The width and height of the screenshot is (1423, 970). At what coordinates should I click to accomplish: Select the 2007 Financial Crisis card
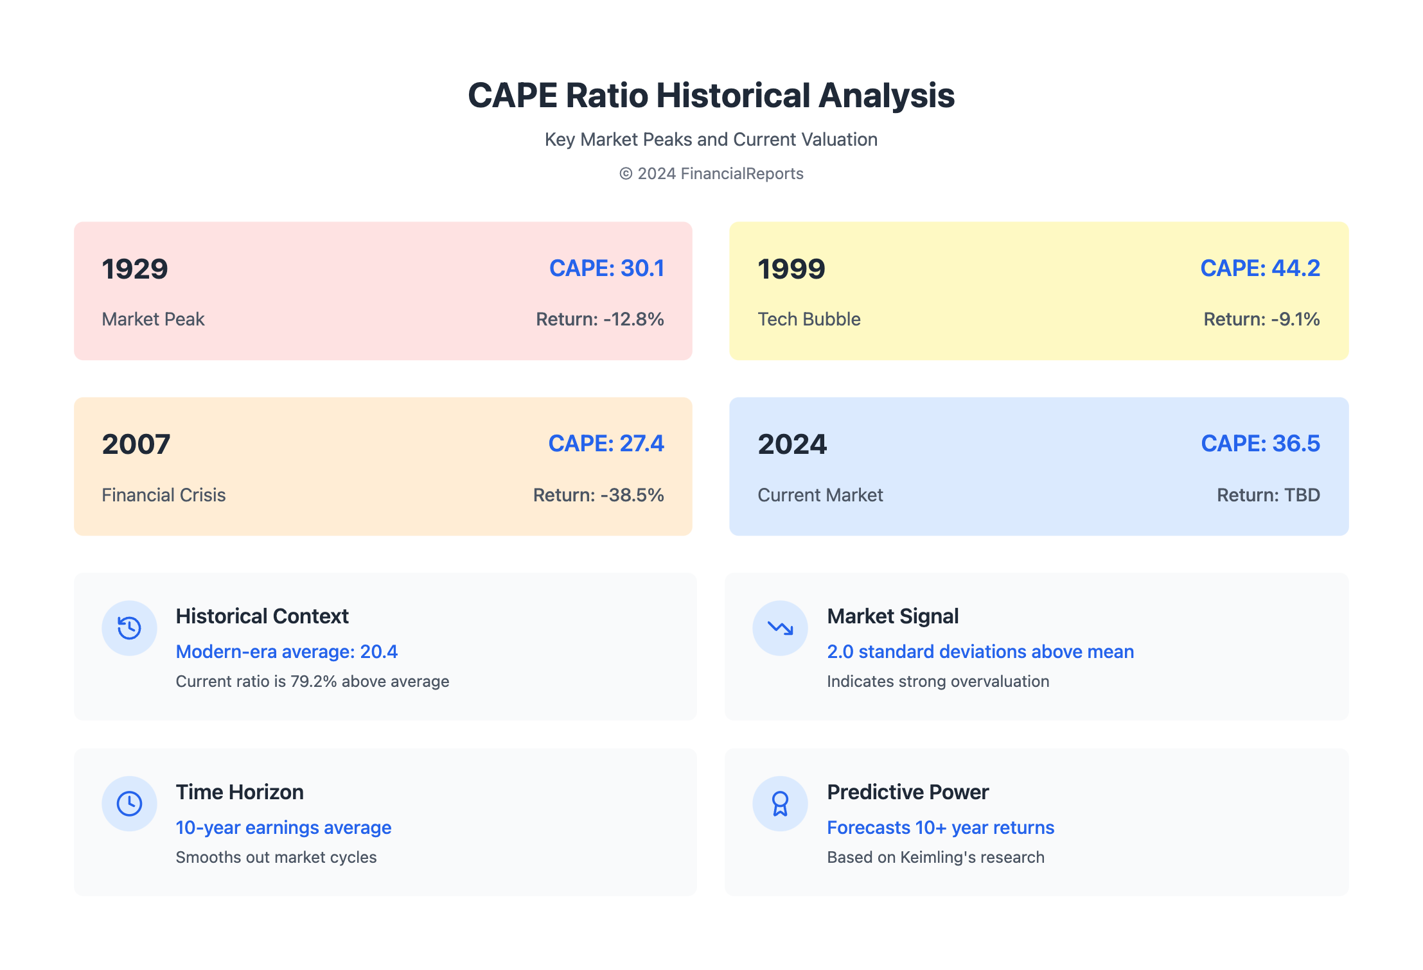(x=383, y=466)
